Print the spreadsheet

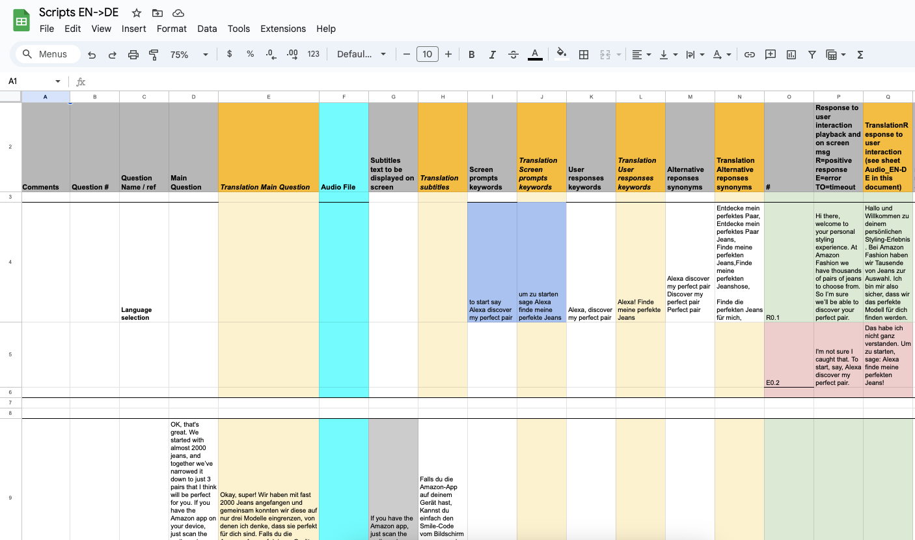coord(133,55)
